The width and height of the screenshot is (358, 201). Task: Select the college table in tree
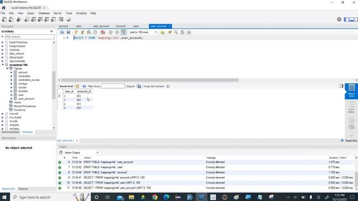click(x=22, y=84)
